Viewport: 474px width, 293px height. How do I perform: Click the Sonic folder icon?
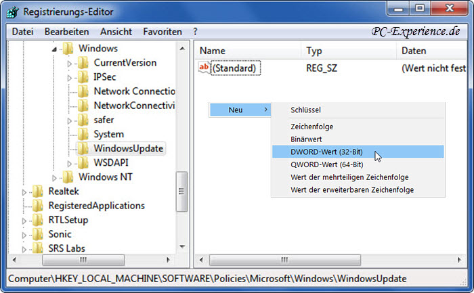pos(38,234)
